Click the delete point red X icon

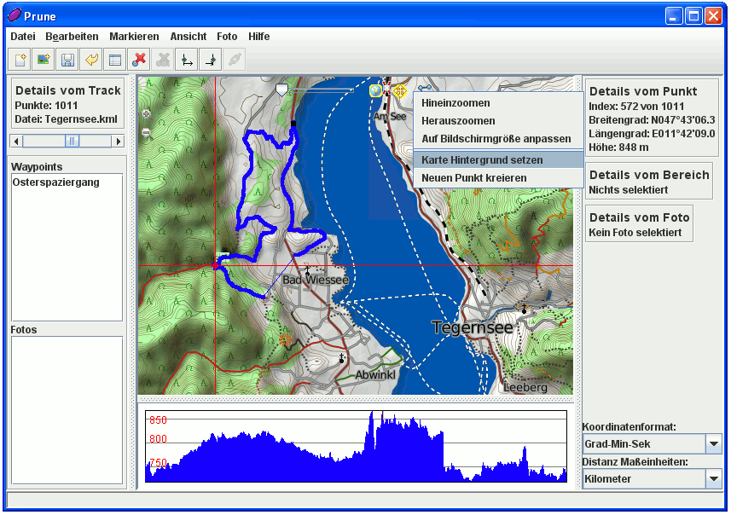coord(139,60)
